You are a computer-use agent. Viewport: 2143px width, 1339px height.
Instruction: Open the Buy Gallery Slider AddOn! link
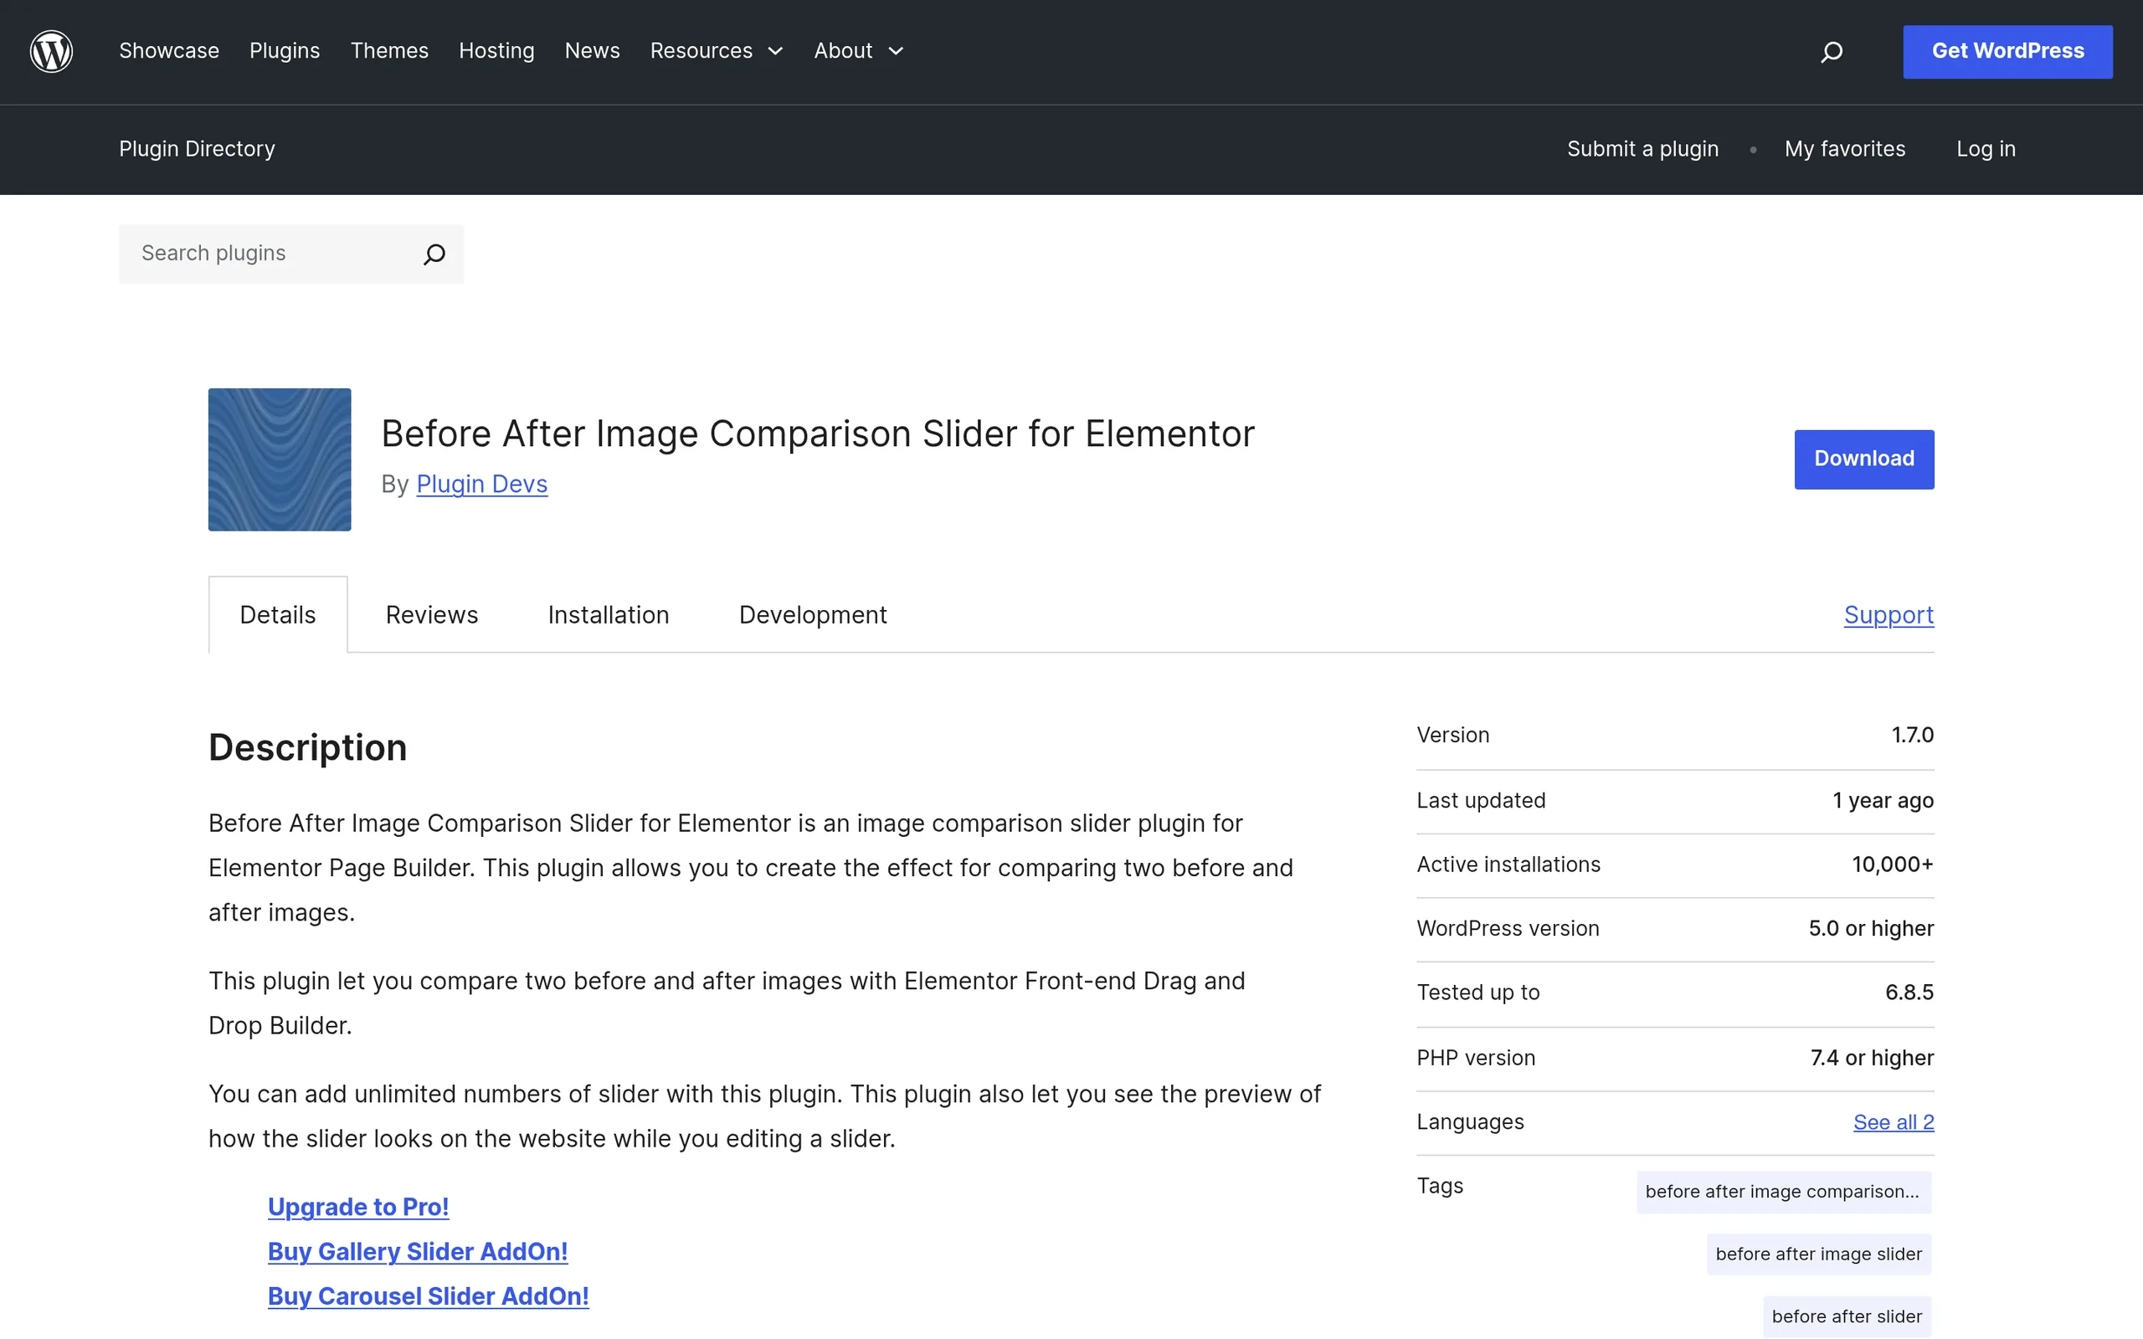(418, 1251)
